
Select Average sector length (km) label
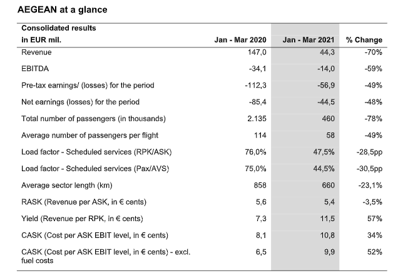point(67,186)
